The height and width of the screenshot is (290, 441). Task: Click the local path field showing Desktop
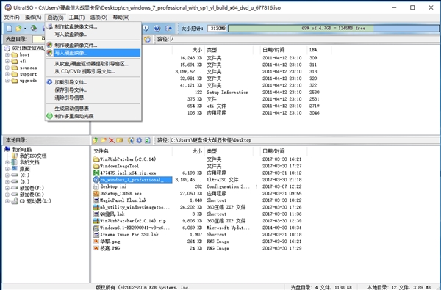point(305,140)
